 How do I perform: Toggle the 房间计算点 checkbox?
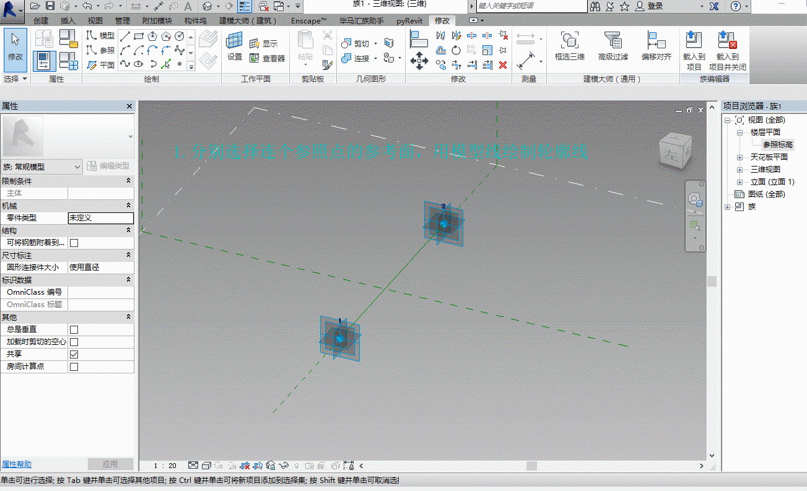tap(74, 367)
